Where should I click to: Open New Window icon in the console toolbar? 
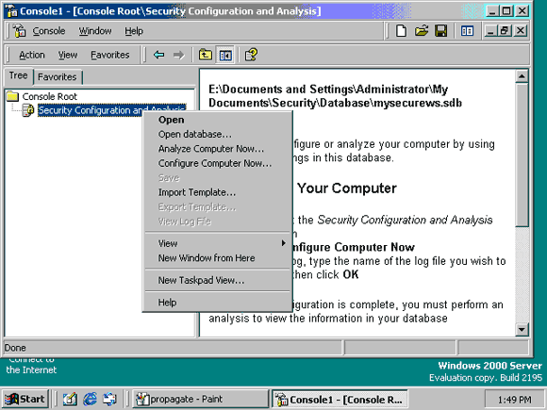click(x=467, y=31)
